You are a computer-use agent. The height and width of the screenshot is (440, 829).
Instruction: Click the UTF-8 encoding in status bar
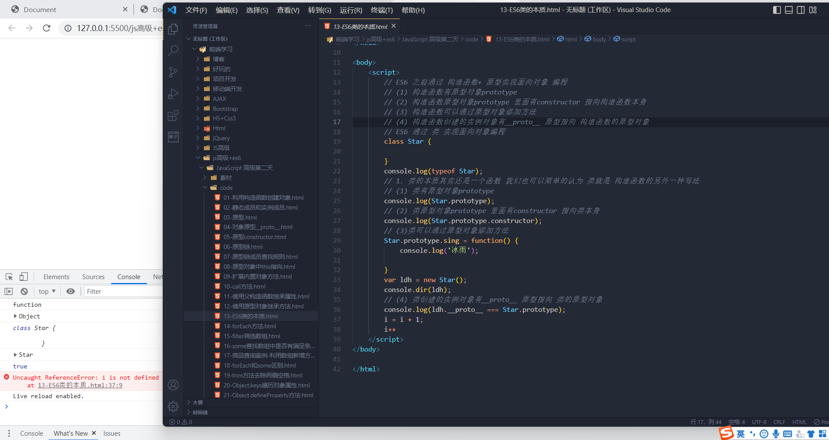759,422
